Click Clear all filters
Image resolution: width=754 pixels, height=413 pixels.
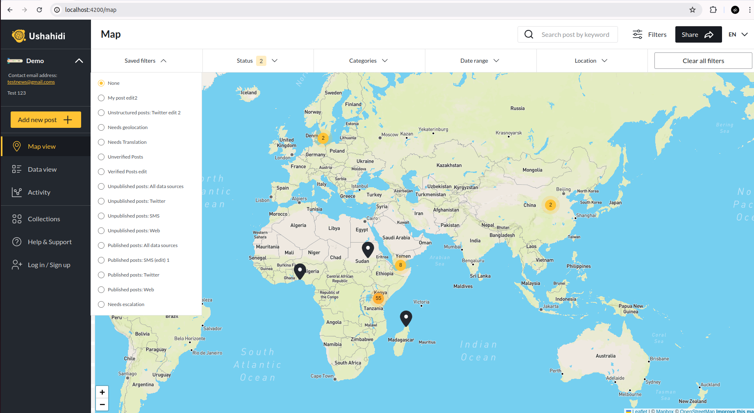[703, 61]
